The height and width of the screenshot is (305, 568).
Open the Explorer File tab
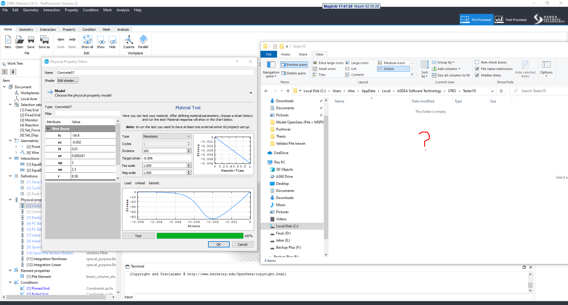[269, 54]
